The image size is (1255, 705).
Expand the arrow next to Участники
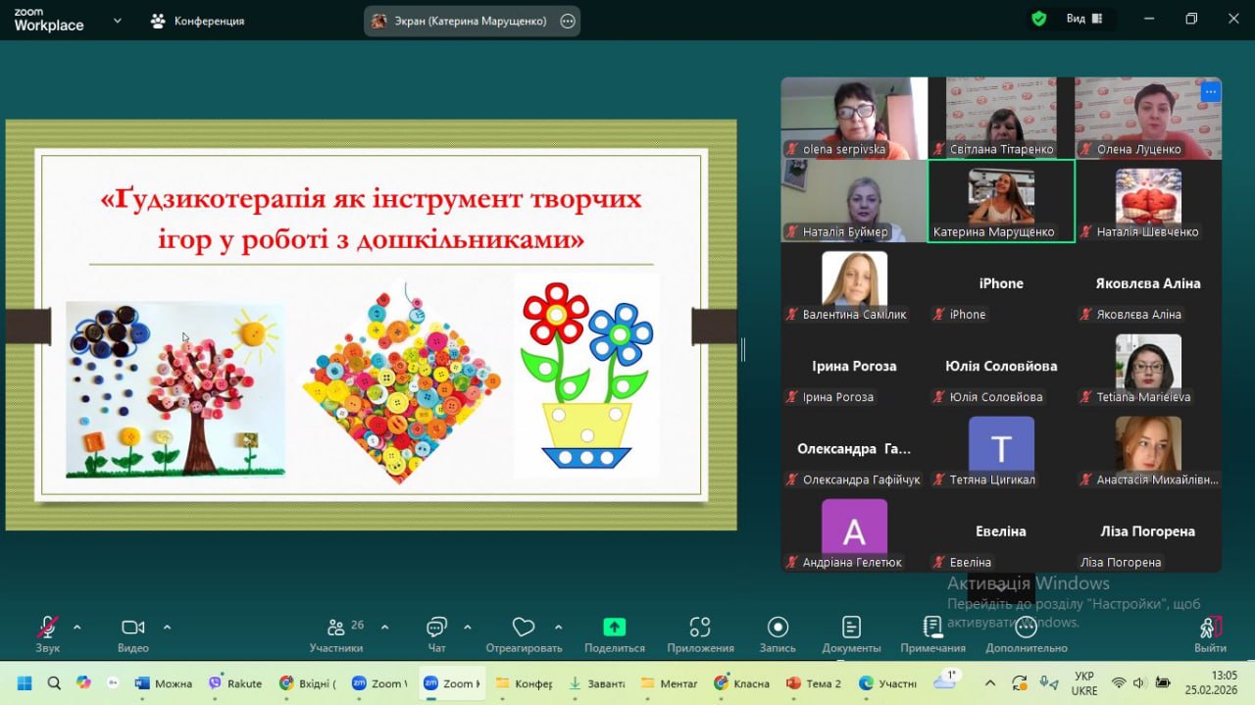(x=384, y=628)
